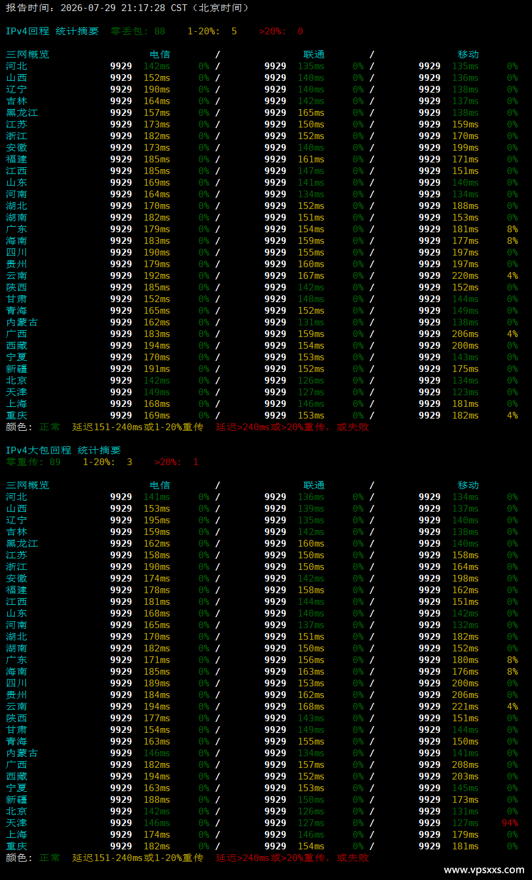
Task: Select the "IPv4大包回程 统计摘要" heading
Action: 63,450
